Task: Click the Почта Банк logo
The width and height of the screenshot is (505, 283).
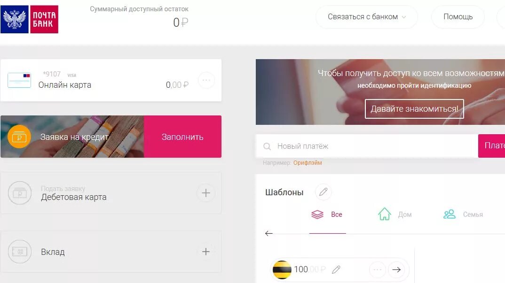Action: click(x=29, y=19)
